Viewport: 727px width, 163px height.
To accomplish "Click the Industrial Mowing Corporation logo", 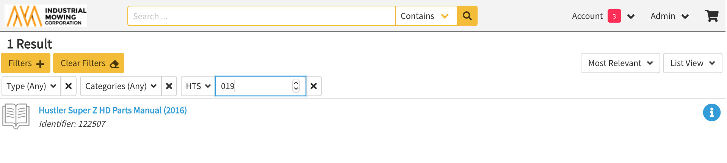I will pyautogui.click(x=46, y=16).
